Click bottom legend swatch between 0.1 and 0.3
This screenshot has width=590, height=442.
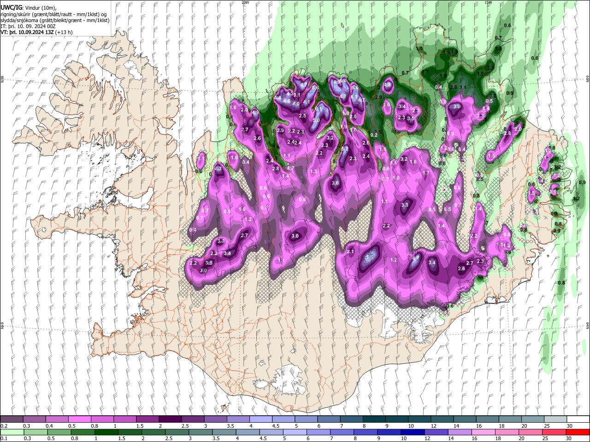[x=12, y=432]
